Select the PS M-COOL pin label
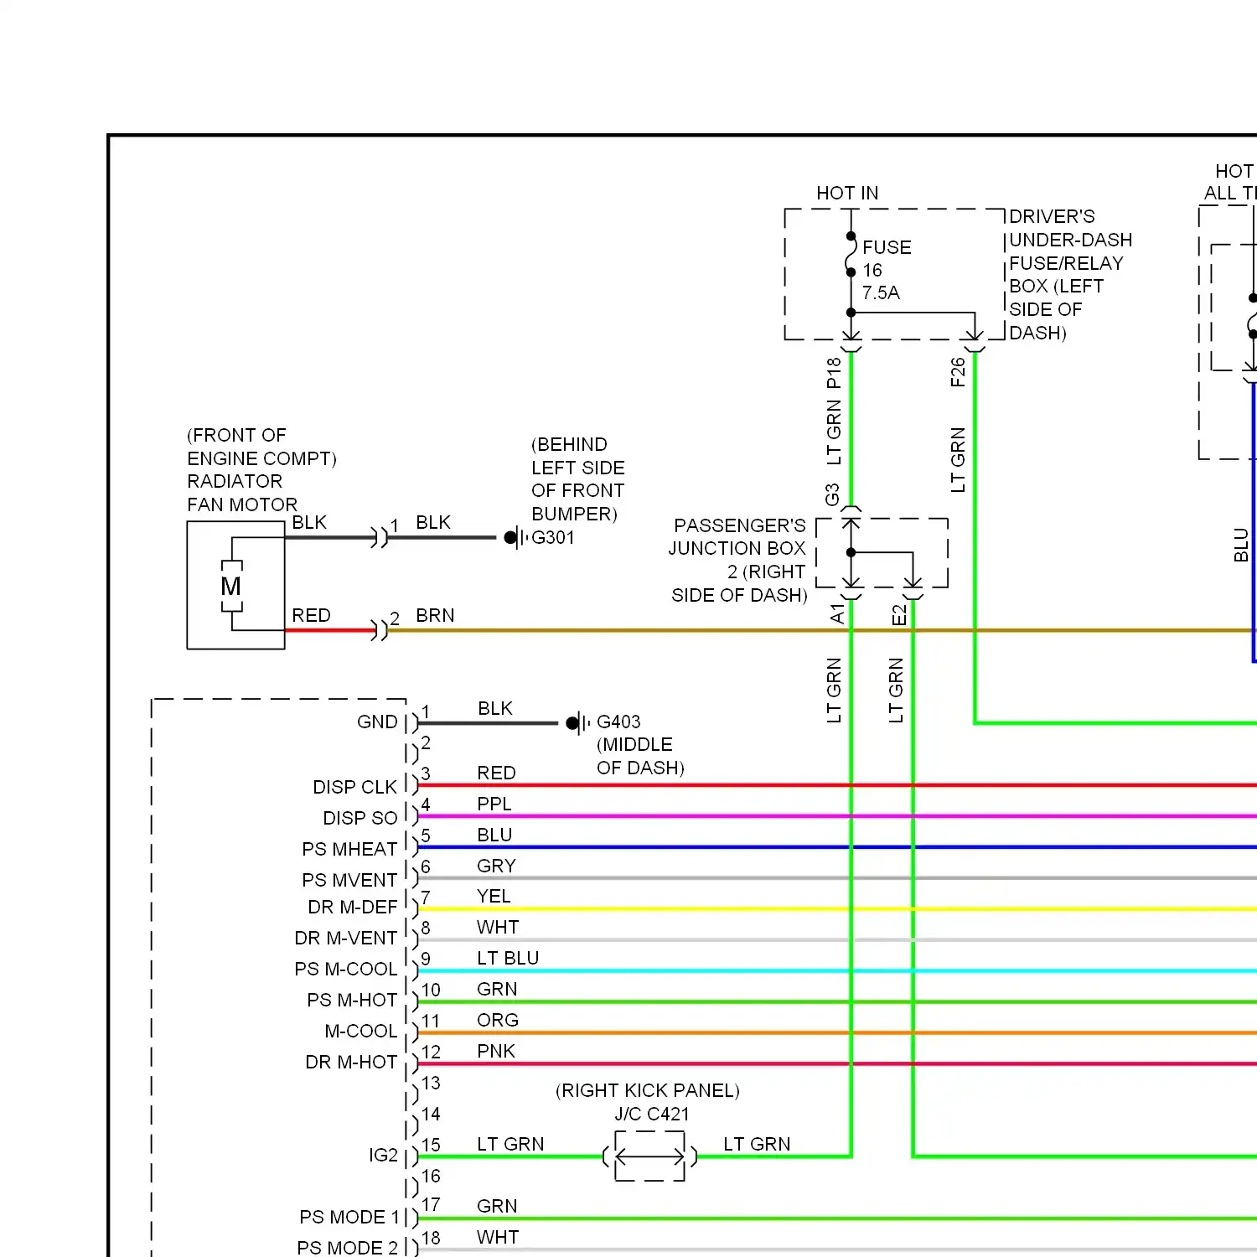The image size is (1257, 1257). pos(346,969)
